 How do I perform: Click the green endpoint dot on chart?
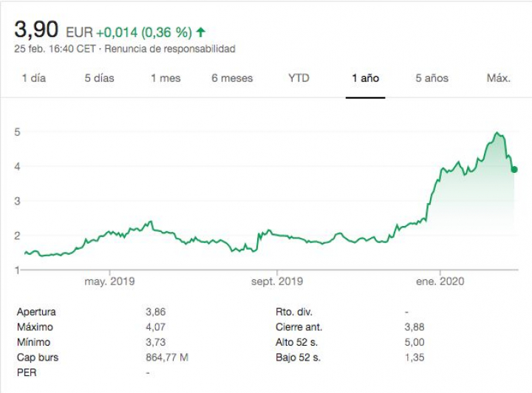514,169
